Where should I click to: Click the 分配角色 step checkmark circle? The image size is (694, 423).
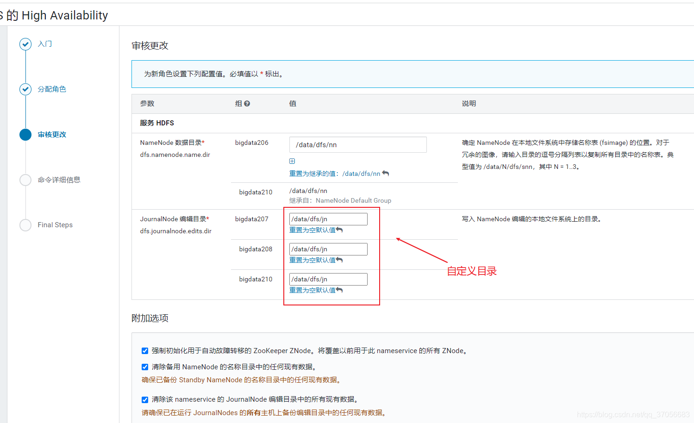click(25, 89)
